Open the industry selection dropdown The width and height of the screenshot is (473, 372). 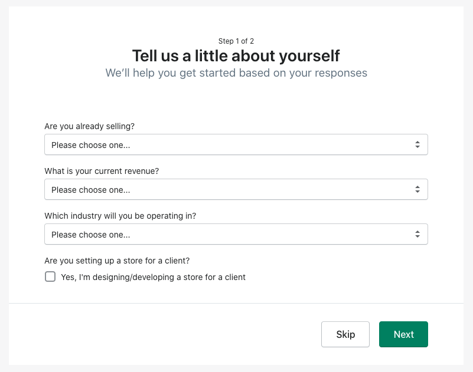[236, 235]
